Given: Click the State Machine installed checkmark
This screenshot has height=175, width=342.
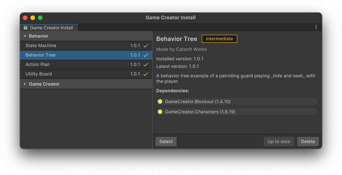Looking at the screenshot, I should click(x=146, y=46).
